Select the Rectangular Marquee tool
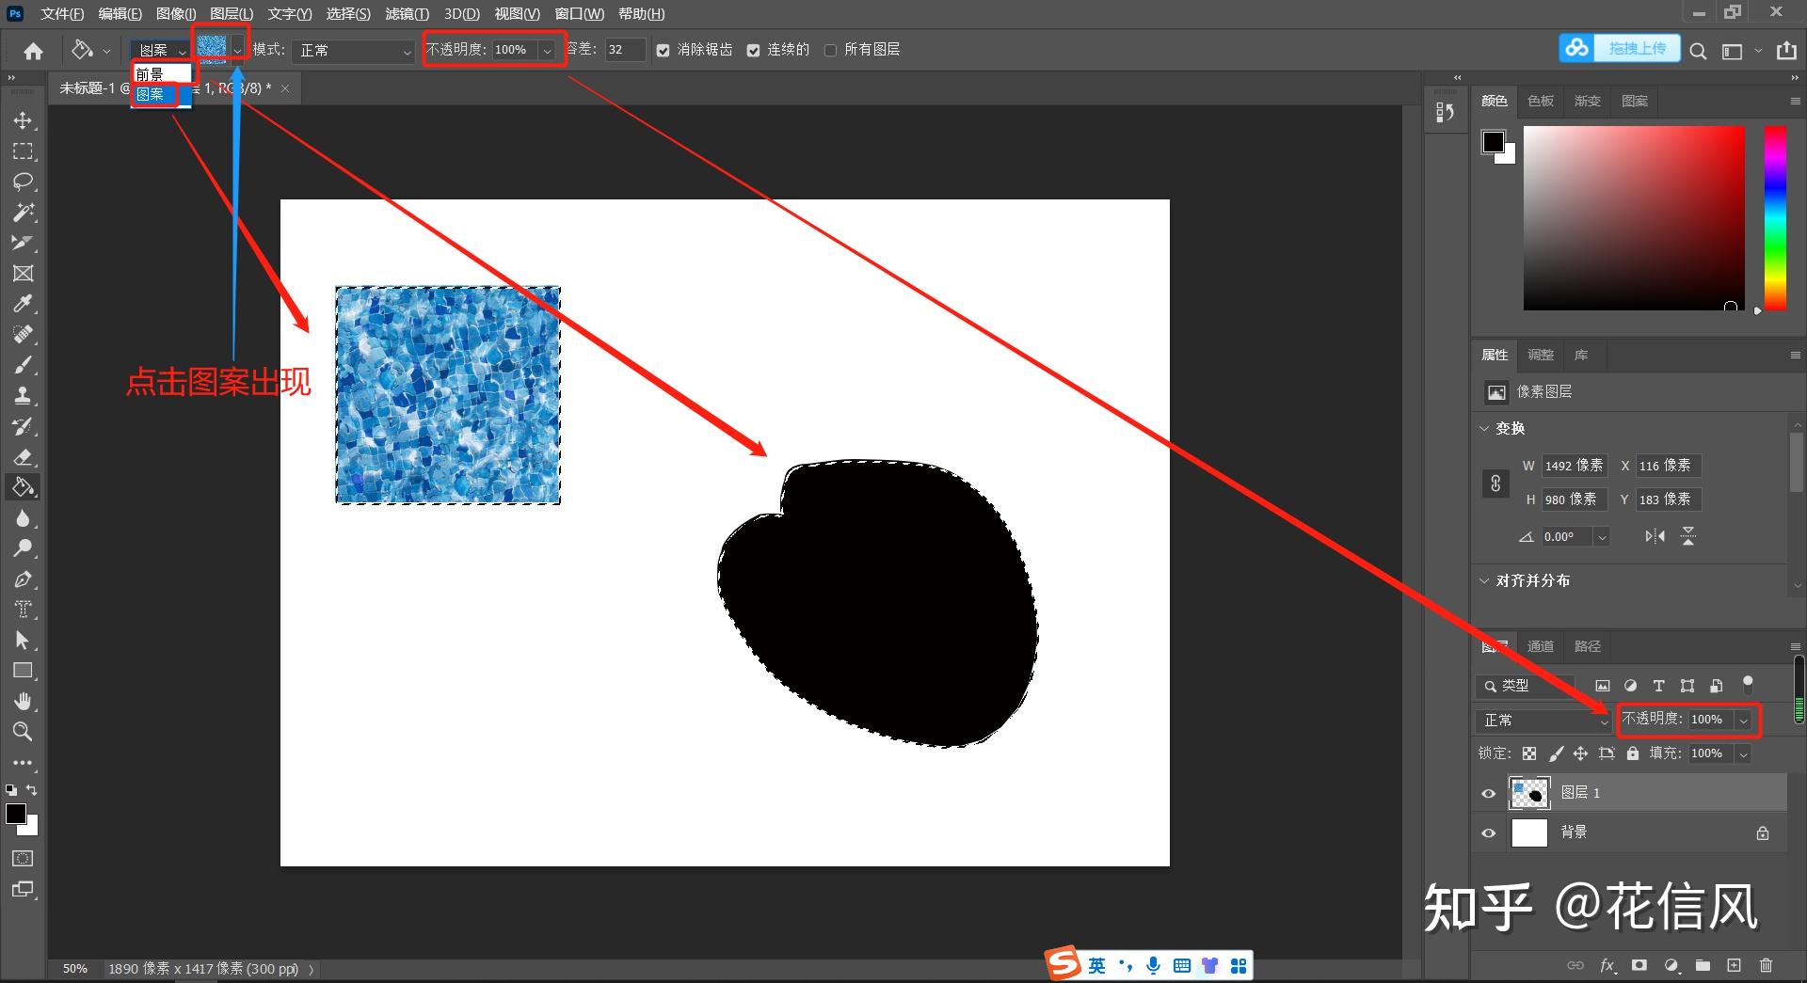The height and width of the screenshot is (983, 1807). 24,151
